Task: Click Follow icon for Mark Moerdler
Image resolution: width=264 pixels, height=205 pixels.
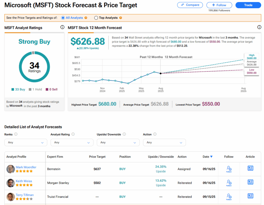Action: tap(229, 169)
